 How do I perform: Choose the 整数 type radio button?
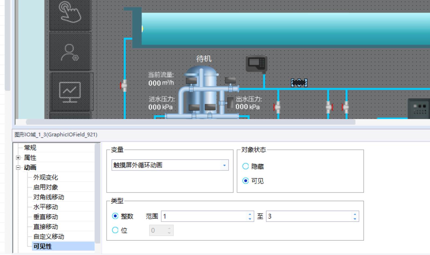[115, 216]
